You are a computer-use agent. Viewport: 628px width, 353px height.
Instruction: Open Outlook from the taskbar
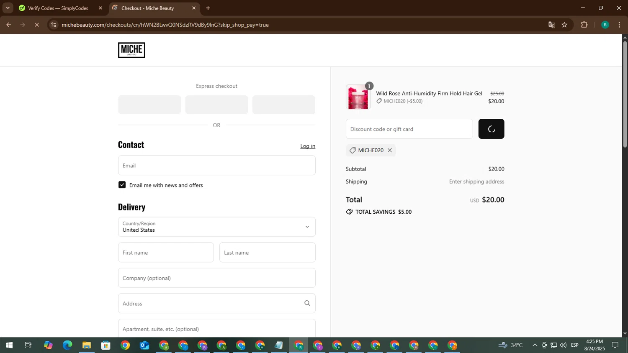pos(144,345)
